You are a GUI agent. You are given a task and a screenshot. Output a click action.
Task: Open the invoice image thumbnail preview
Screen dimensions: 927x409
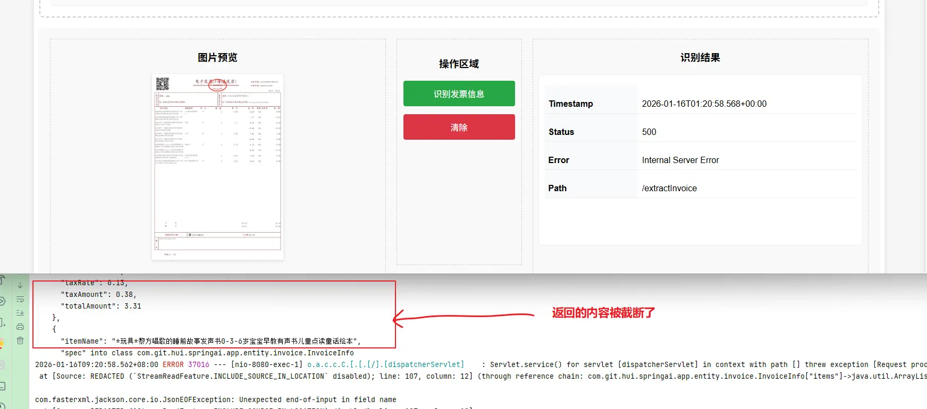point(217,167)
